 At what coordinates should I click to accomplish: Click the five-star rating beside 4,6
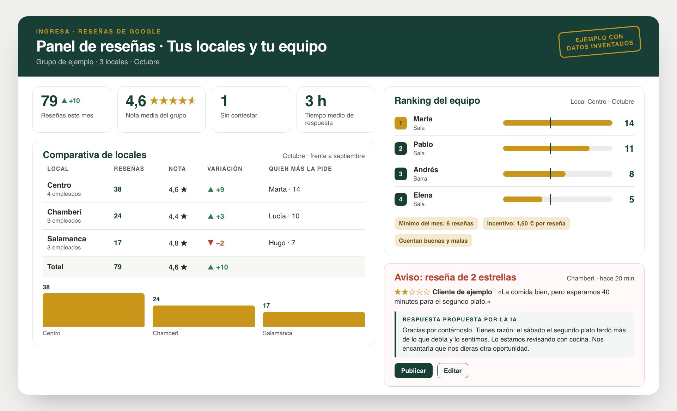173,101
